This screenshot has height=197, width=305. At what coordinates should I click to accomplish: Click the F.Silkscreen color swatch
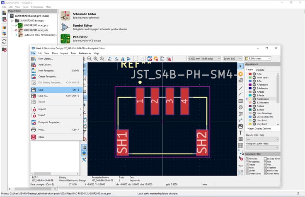tap(250, 99)
